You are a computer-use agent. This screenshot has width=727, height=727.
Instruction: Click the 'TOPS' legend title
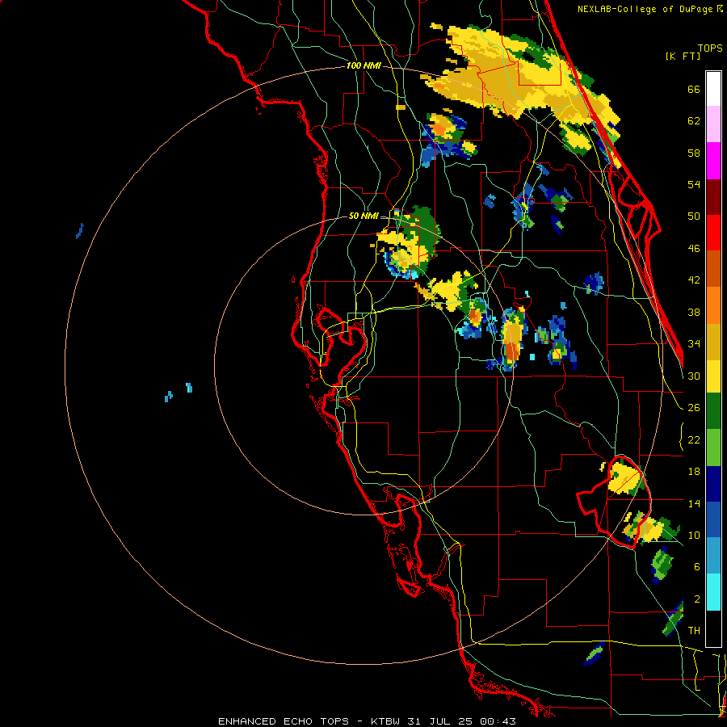click(710, 48)
